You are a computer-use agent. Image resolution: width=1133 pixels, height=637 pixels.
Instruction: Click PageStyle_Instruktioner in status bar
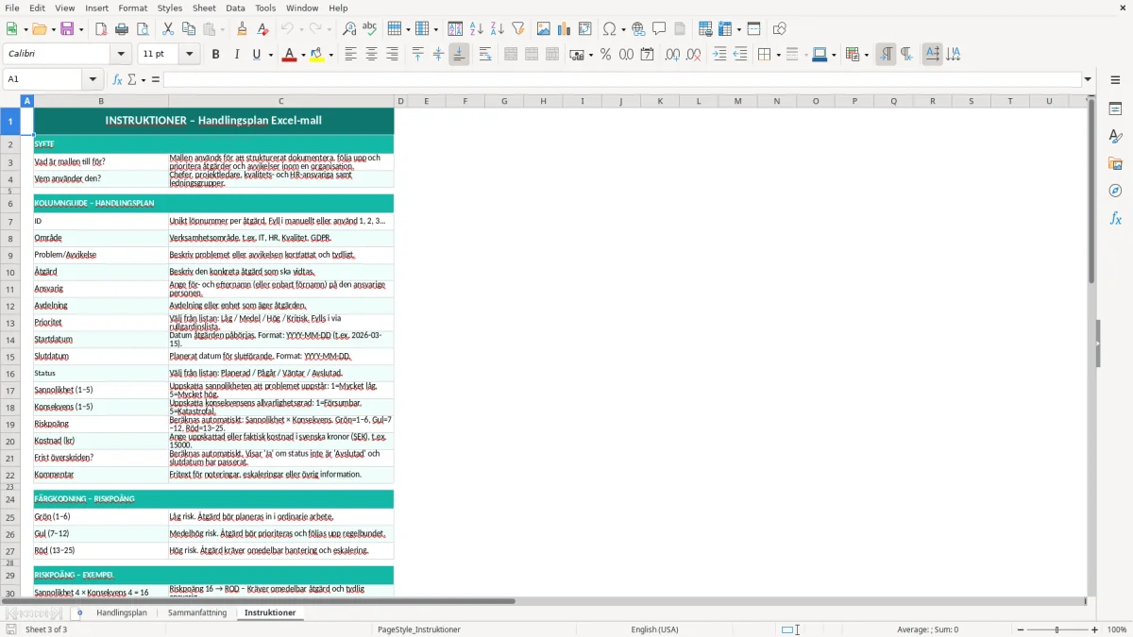click(x=419, y=629)
